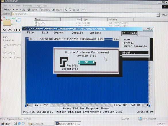Open the Search menu in Motion Dialogue
This screenshot has height=126, width=168.
(58, 33)
